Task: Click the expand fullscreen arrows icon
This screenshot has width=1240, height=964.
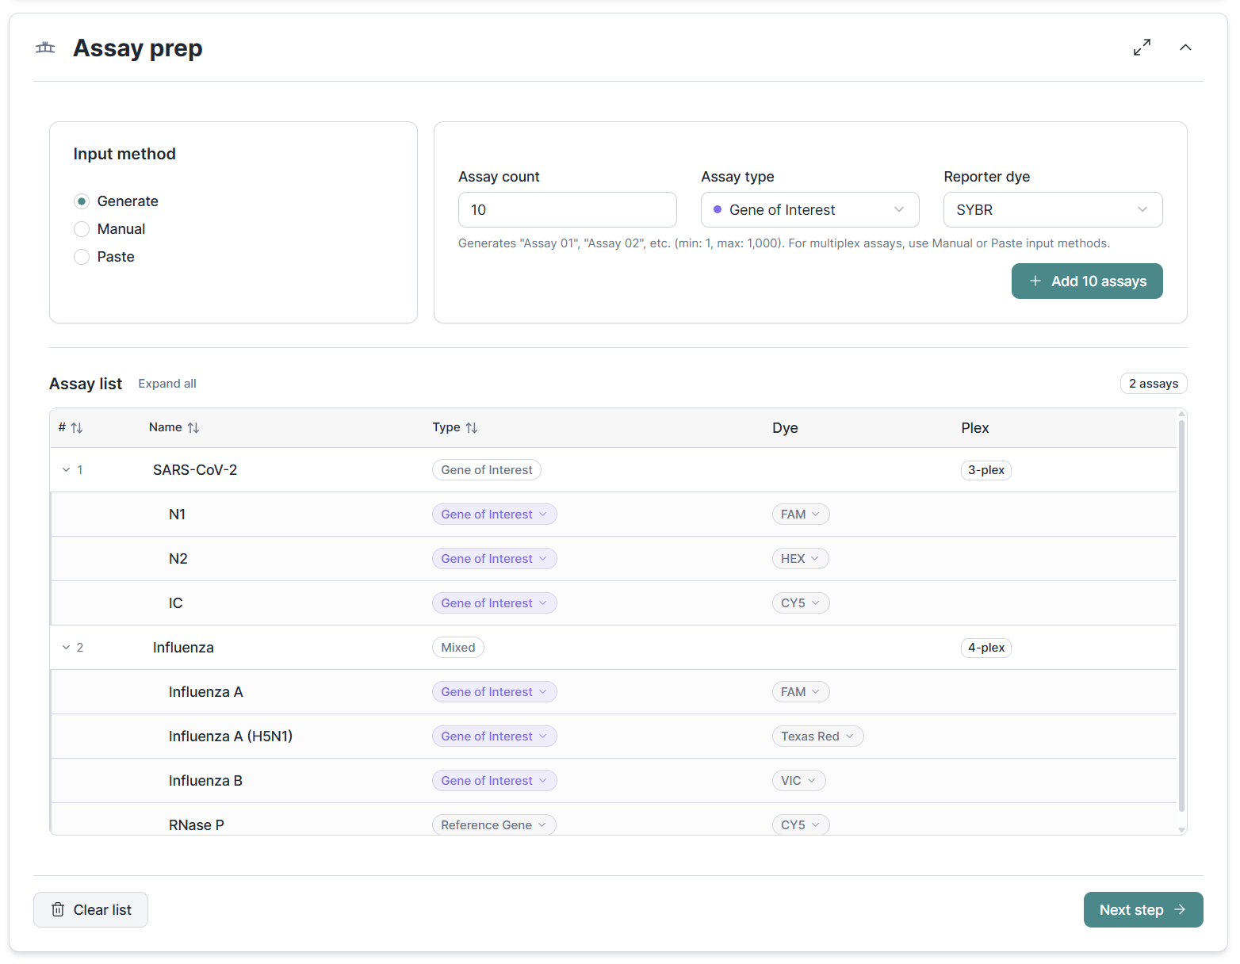Action: coord(1142,48)
